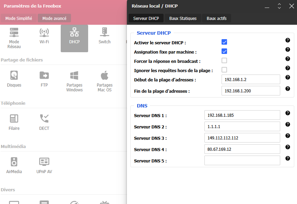The width and height of the screenshot is (297, 204).
Task: Click the Mode avancé button
Action: point(55,18)
